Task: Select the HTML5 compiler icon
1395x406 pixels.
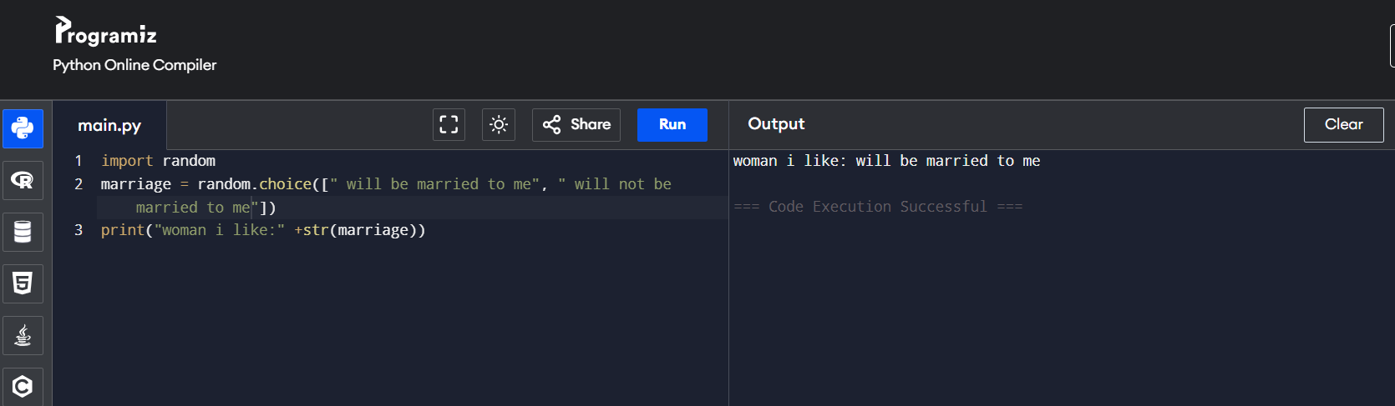Action: pos(23,283)
